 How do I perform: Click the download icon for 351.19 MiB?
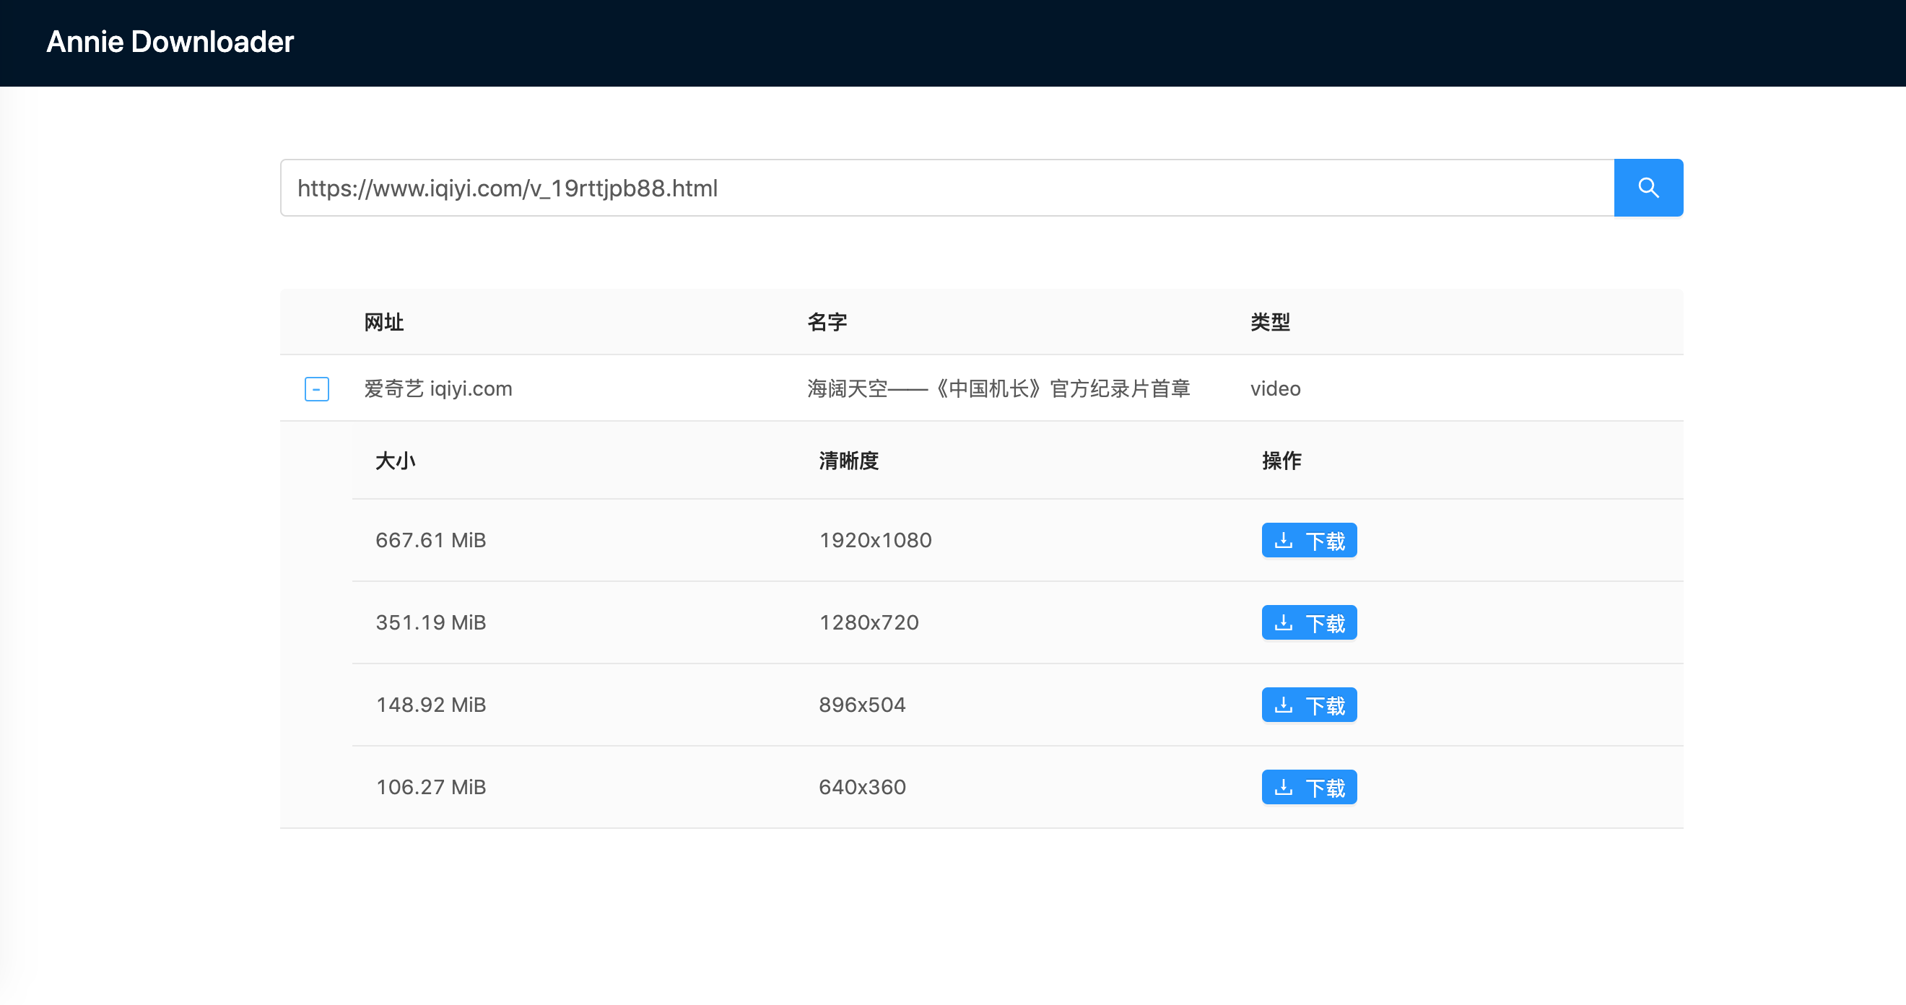1283,622
